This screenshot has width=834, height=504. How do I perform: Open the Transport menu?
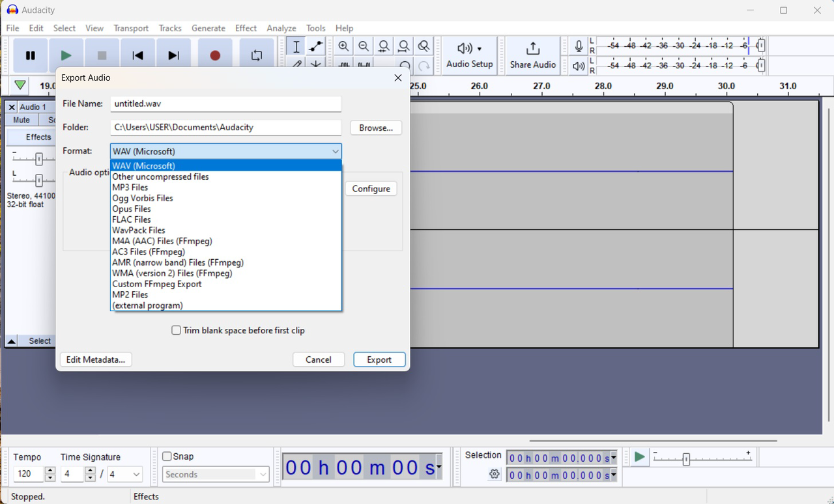click(x=131, y=28)
